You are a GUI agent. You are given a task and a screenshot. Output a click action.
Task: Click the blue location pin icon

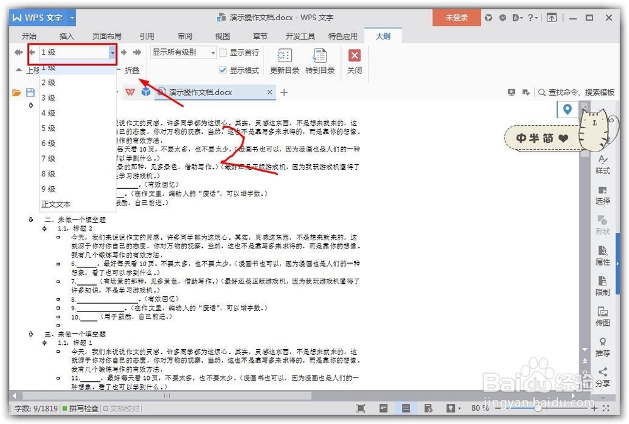coord(567,109)
